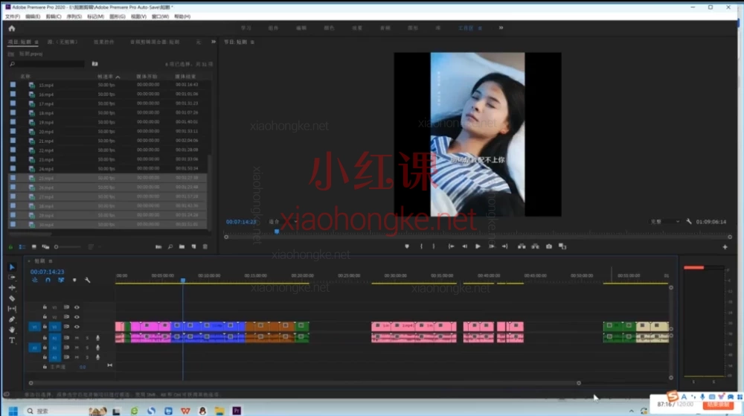Expand Project panel tabs overflow chevron
The image size is (744, 416).
coord(214,42)
